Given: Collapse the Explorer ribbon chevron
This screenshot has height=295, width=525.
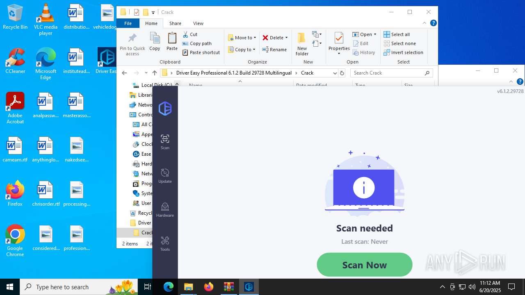Looking at the screenshot, I should click(x=425, y=23).
